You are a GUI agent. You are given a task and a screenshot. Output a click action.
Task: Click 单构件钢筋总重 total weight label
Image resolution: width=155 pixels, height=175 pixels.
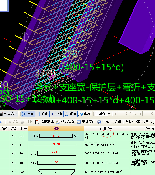click(x=140, y=122)
